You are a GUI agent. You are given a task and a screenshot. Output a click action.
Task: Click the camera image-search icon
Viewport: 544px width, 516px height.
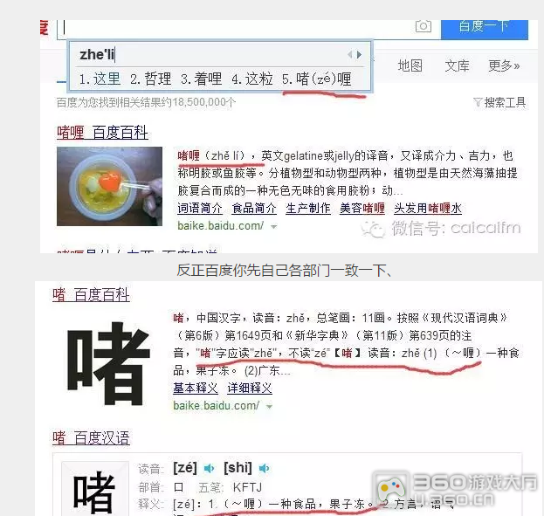tap(423, 26)
